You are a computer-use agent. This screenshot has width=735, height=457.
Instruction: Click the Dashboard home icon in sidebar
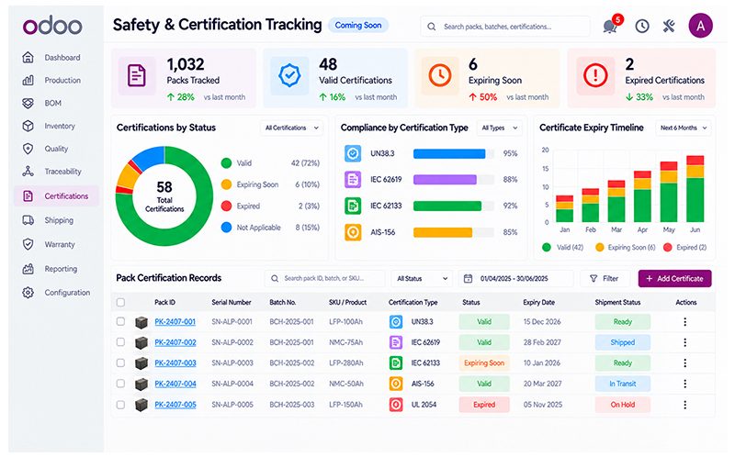pos(28,58)
